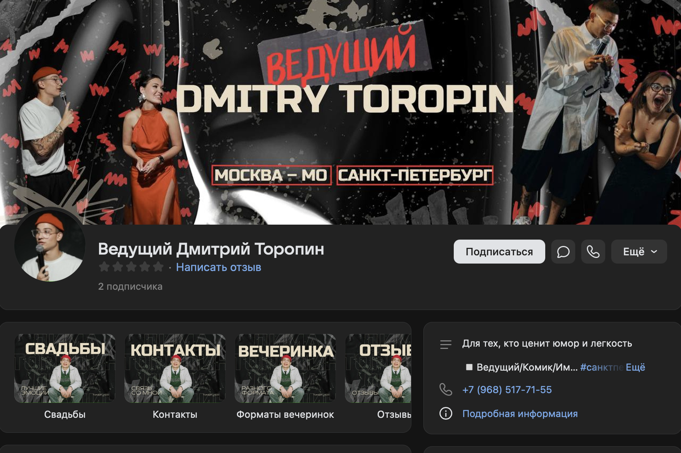Open the Подробная информация link
The height and width of the screenshot is (453, 681).
tap(520, 414)
